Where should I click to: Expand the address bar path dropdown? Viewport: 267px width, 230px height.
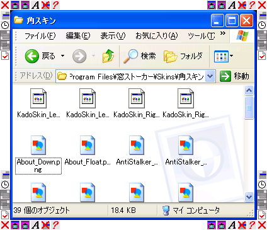pos(210,76)
